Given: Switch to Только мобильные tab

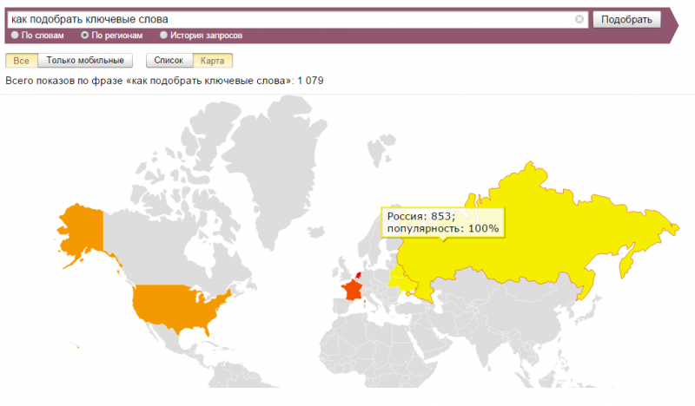Looking at the screenshot, I should 85,61.
